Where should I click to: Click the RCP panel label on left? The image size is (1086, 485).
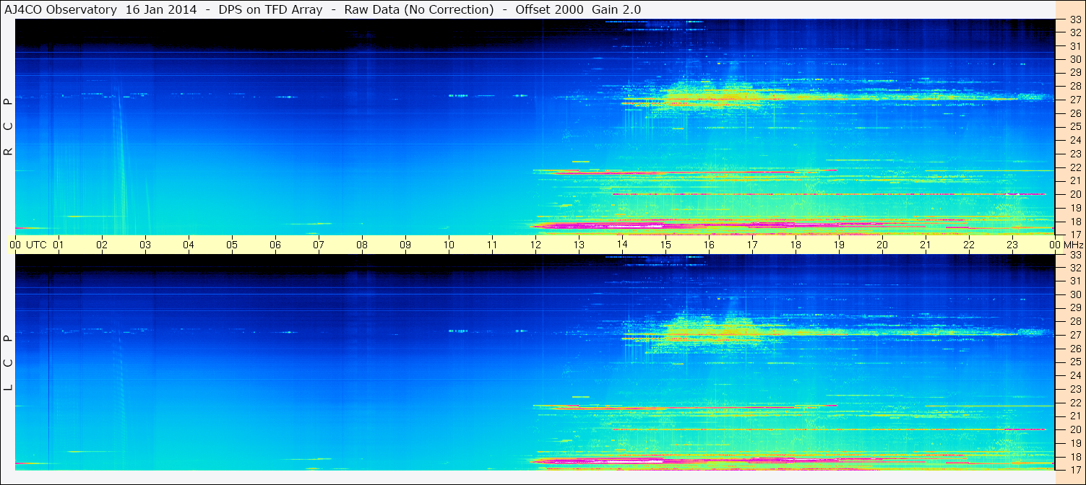point(8,127)
